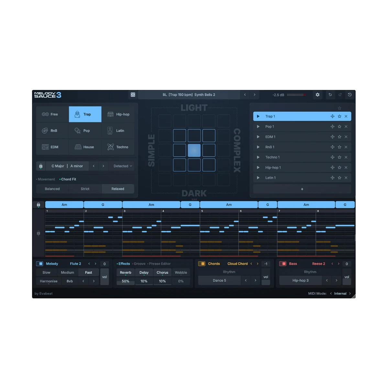388x388 pixels.
Task: Click the dice randomize icon
Action: pos(133,95)
